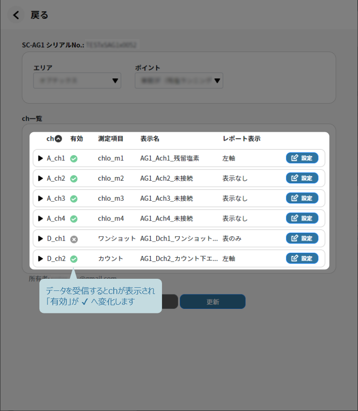Viewport: 358px width, 411px height.
Task: Click the green check icon for A_ch2
Action: [x=74, y=179]
